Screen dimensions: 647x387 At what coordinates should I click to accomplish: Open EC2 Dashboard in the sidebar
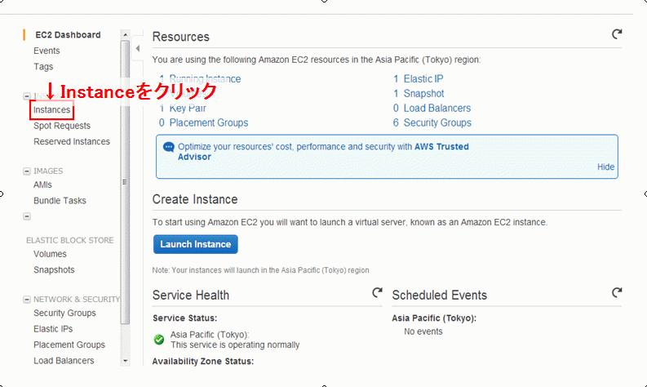click(68, 35)
